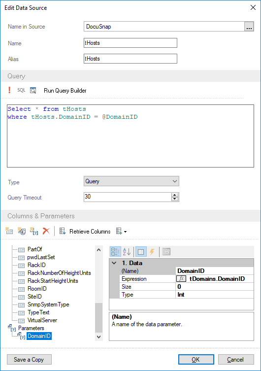This screenshot has width=261, height=371.
Task: Click the RackID column icon
Action: pyautogui.click(x=22, y=266)
